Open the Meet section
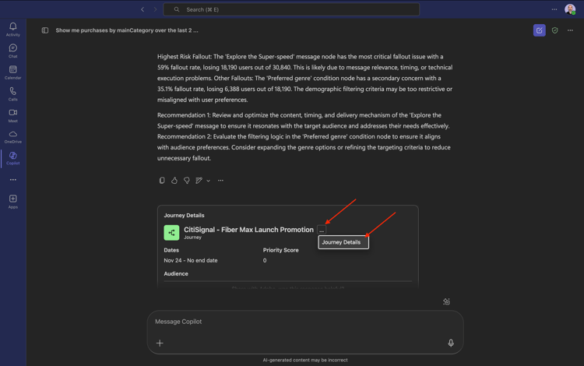584x366 pixels. (12, 115)
